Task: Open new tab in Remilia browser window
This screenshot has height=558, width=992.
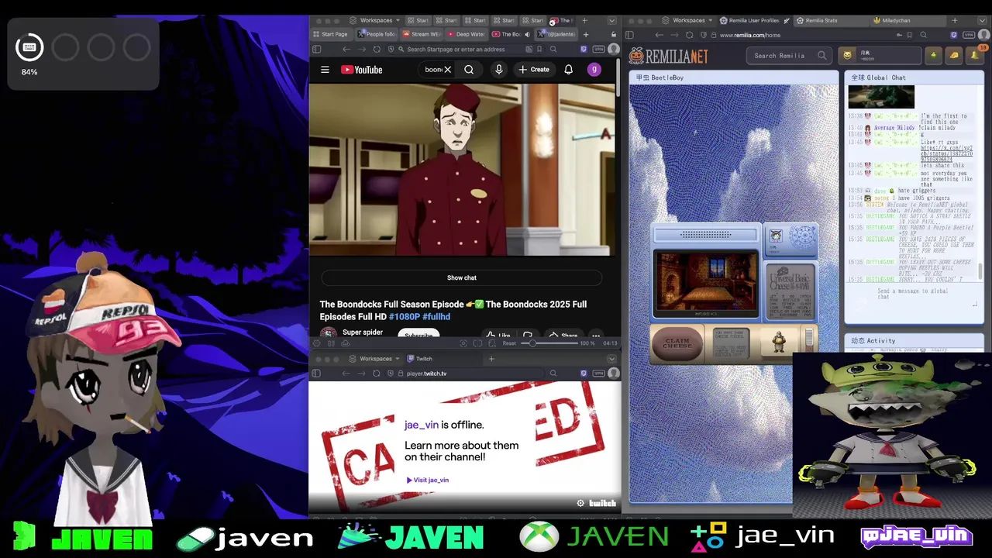Action: [954, 20]
